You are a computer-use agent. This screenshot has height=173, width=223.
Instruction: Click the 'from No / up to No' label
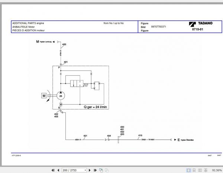click(113, 23)
